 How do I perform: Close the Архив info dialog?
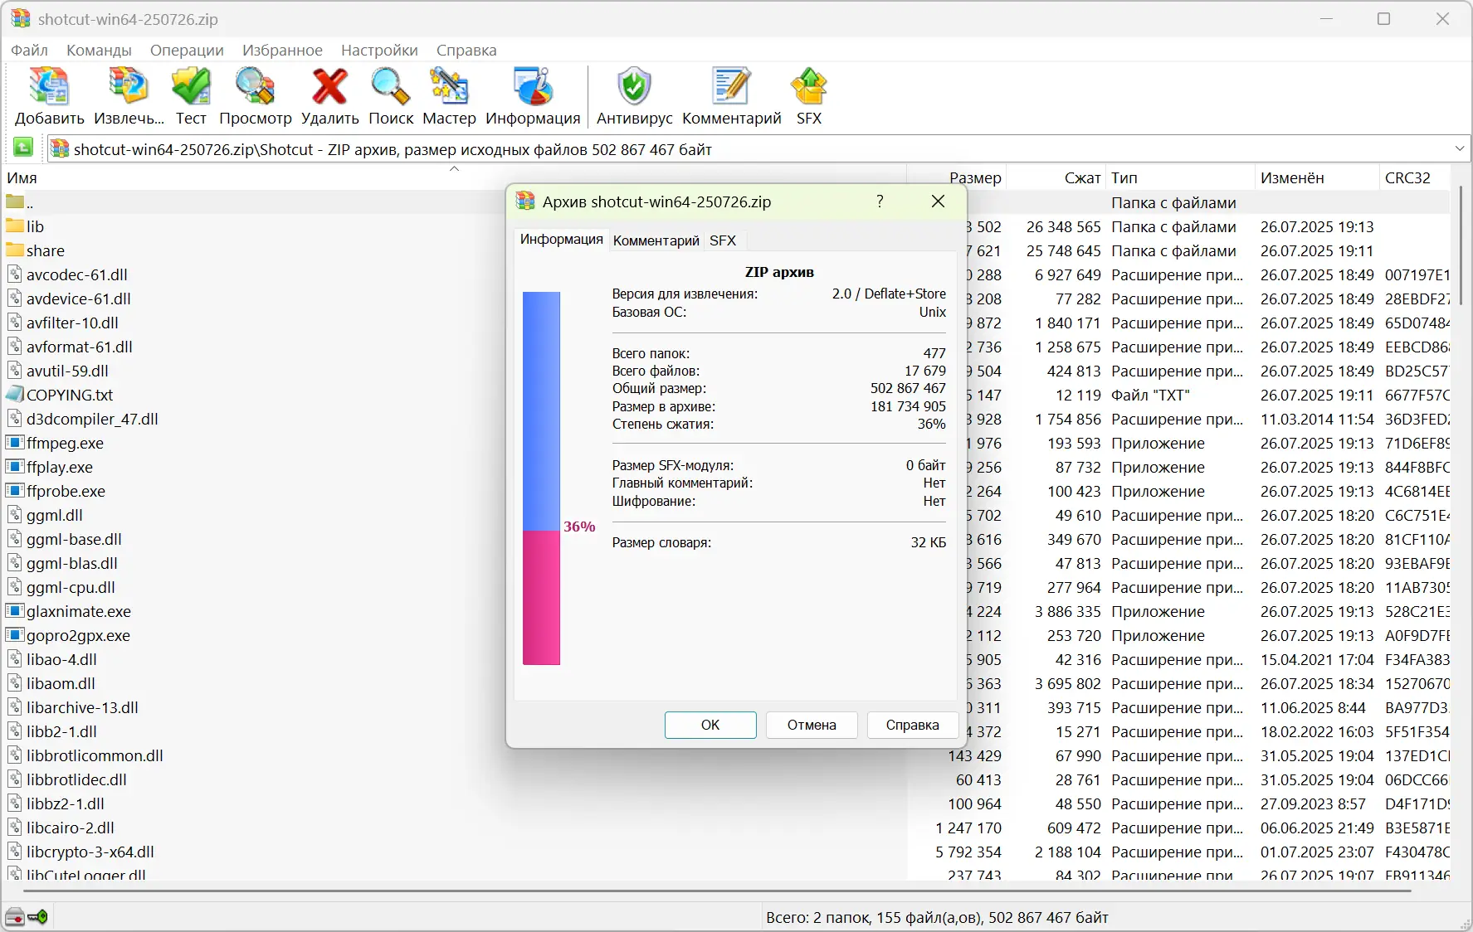pos(938,201)
